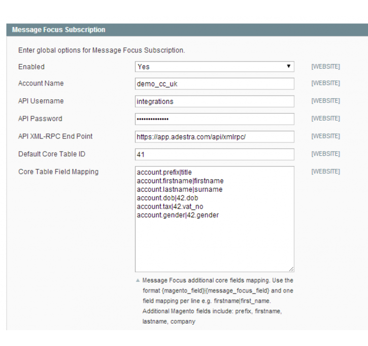Screen dimensions: 368x346
Task: Click the [WEBSITE] scope label beside API Password
Action: (325, 119)
